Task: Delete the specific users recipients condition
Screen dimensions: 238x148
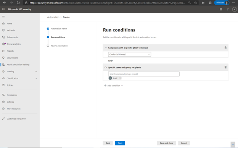Action: (225, 67)
